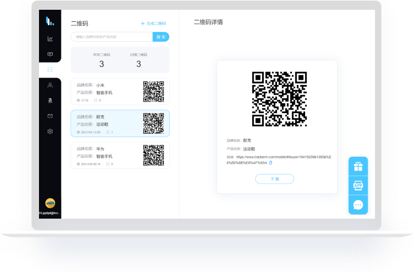
Task: Click the 耐克 card QR thumbnail
Action: tap(154, 123)
